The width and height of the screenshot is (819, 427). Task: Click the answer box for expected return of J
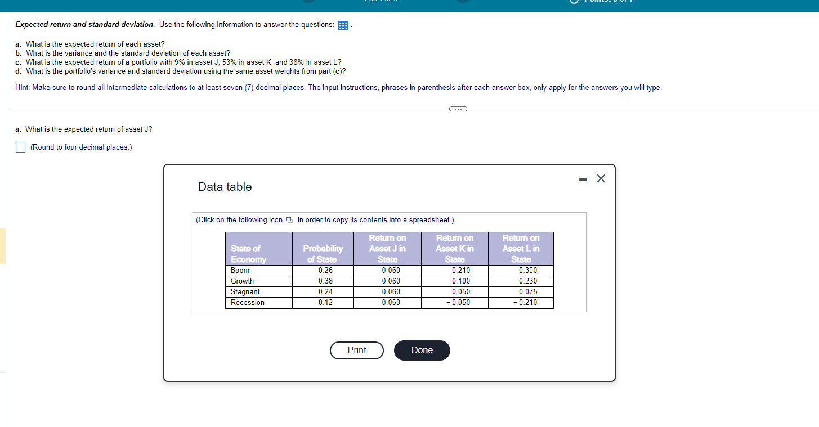point(20,147)
